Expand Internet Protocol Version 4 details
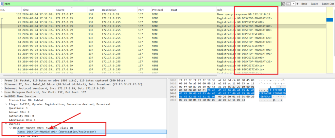The image size is (335, 138). [x=2, y=88]
